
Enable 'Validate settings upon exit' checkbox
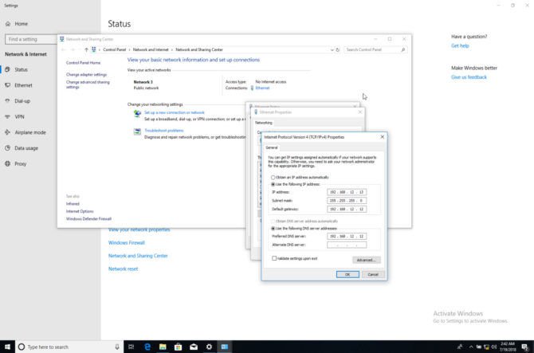pyautogui.click(x=273, y=258)
